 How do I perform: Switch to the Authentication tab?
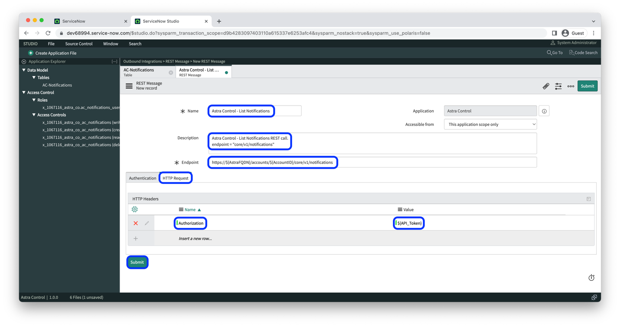pos(143,178)
